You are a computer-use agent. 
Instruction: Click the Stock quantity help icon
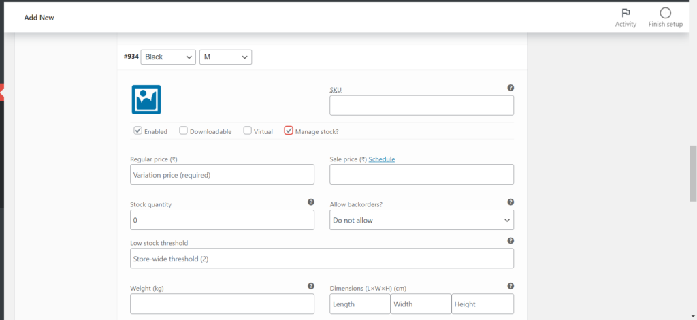point(311,202)
